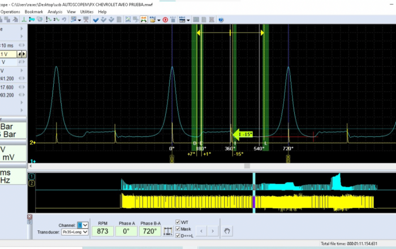Toggle the WT checkbox
Image resolution: width=396 pixels, height=249 pixels.
(x=179, y=222)
